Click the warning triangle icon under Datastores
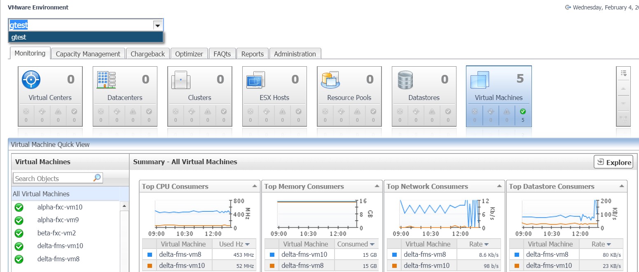This screenshot has height=272, width=639. [432, 111]
